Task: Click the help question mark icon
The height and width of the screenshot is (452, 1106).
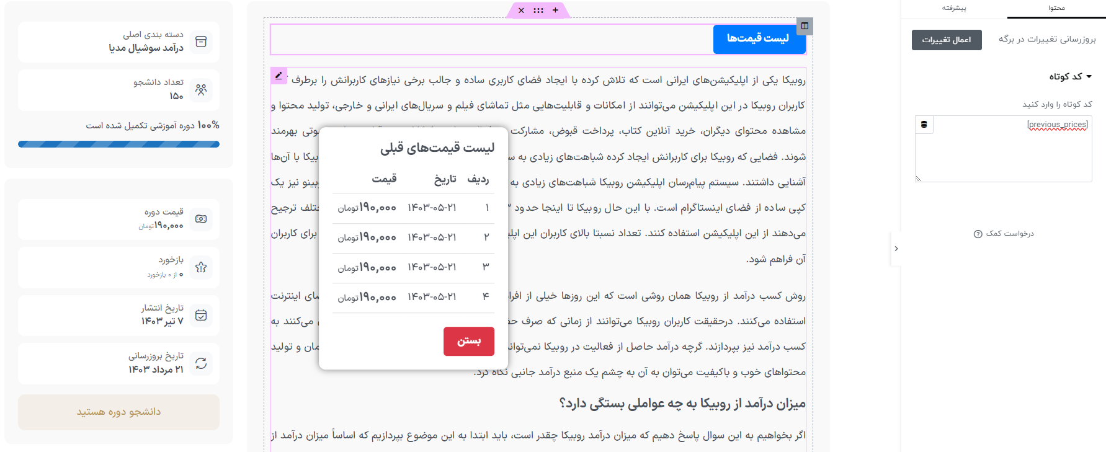Action: click(x=978, y=234)
